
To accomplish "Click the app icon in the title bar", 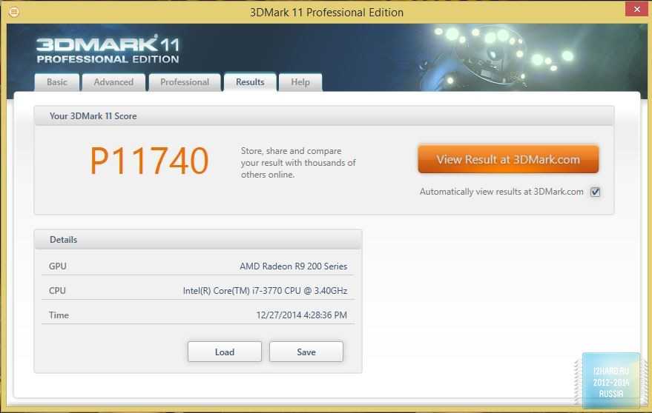I will [14, 12].
